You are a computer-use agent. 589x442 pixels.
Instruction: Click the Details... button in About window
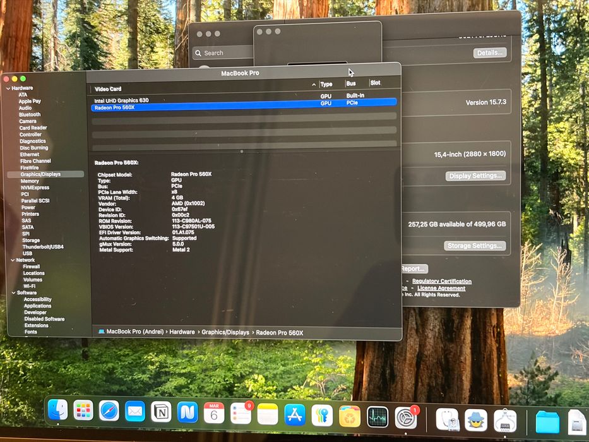tap(490, 53)
